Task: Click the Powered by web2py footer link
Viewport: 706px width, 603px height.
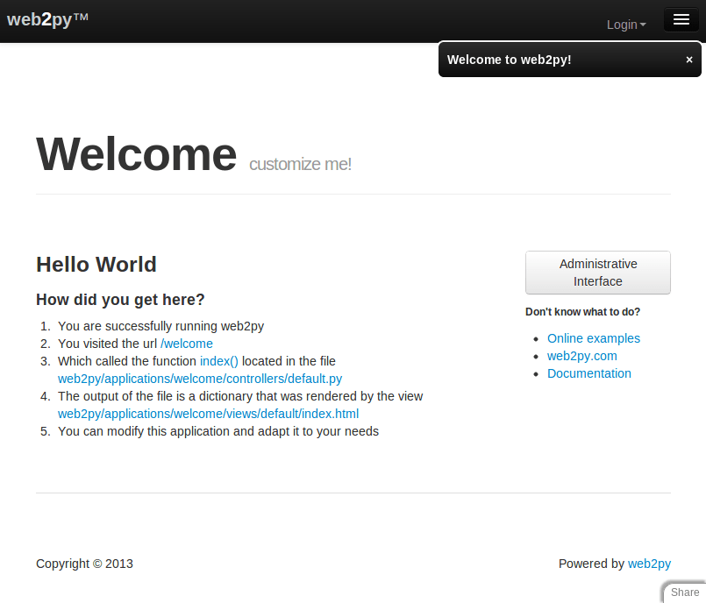Action: click(649, 564)
